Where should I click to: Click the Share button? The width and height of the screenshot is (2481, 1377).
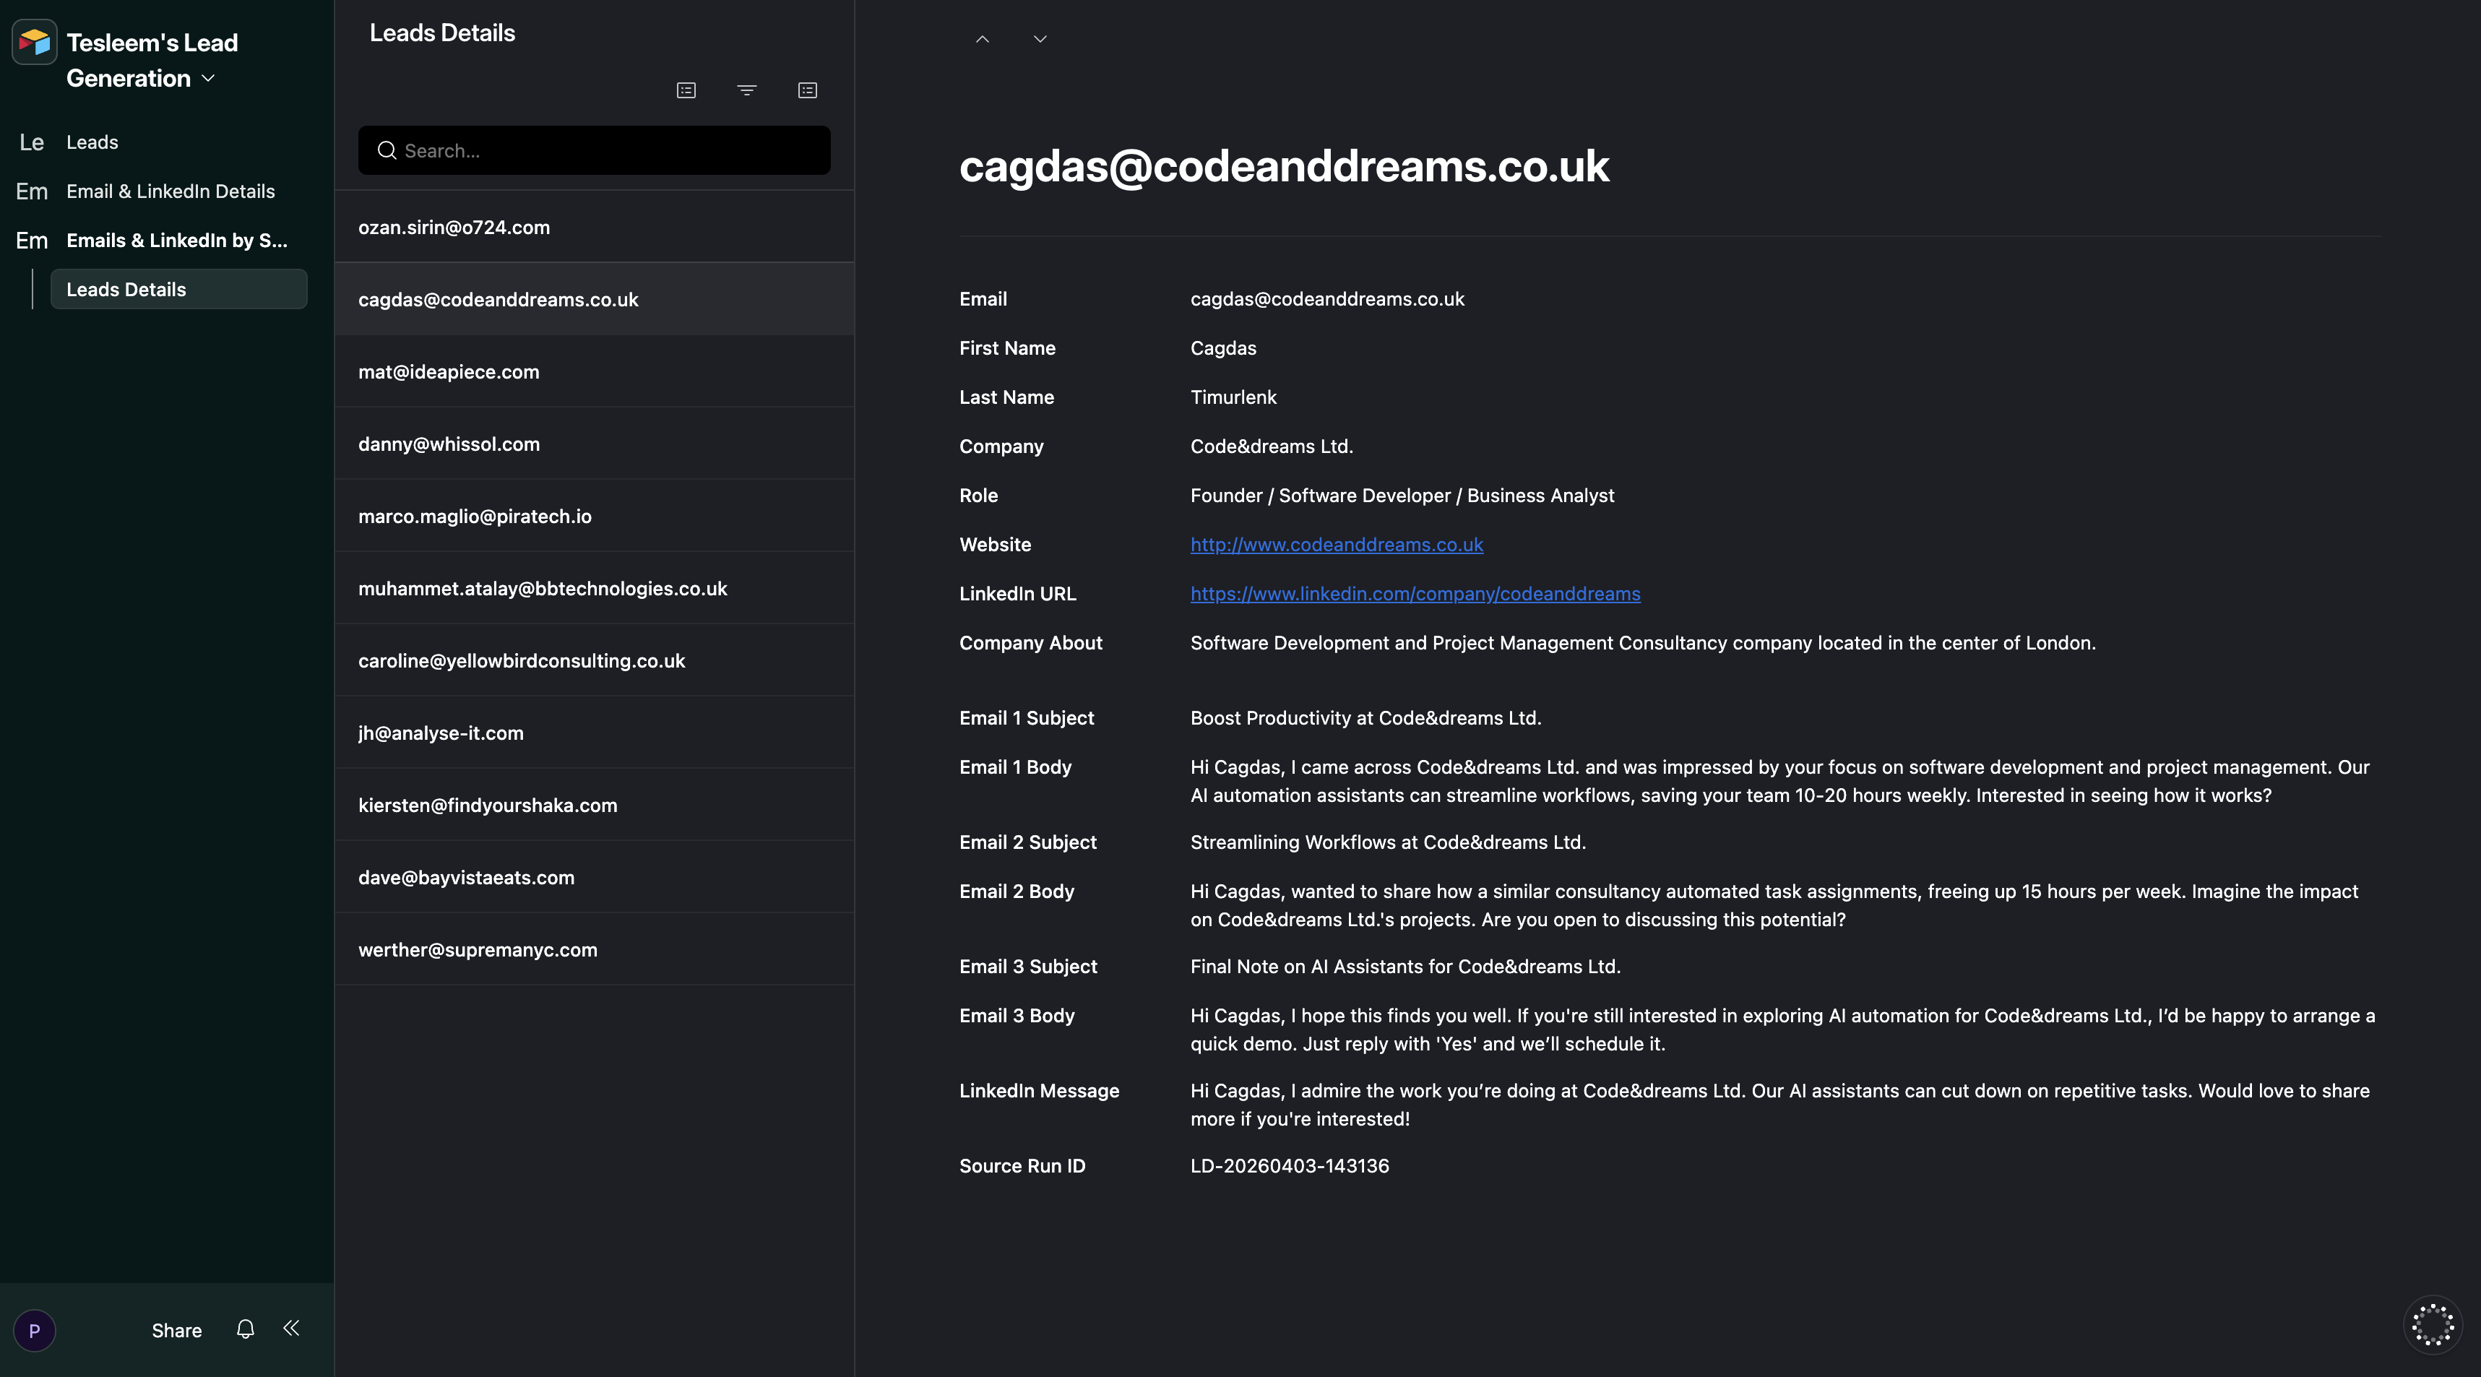[177, 1331]
